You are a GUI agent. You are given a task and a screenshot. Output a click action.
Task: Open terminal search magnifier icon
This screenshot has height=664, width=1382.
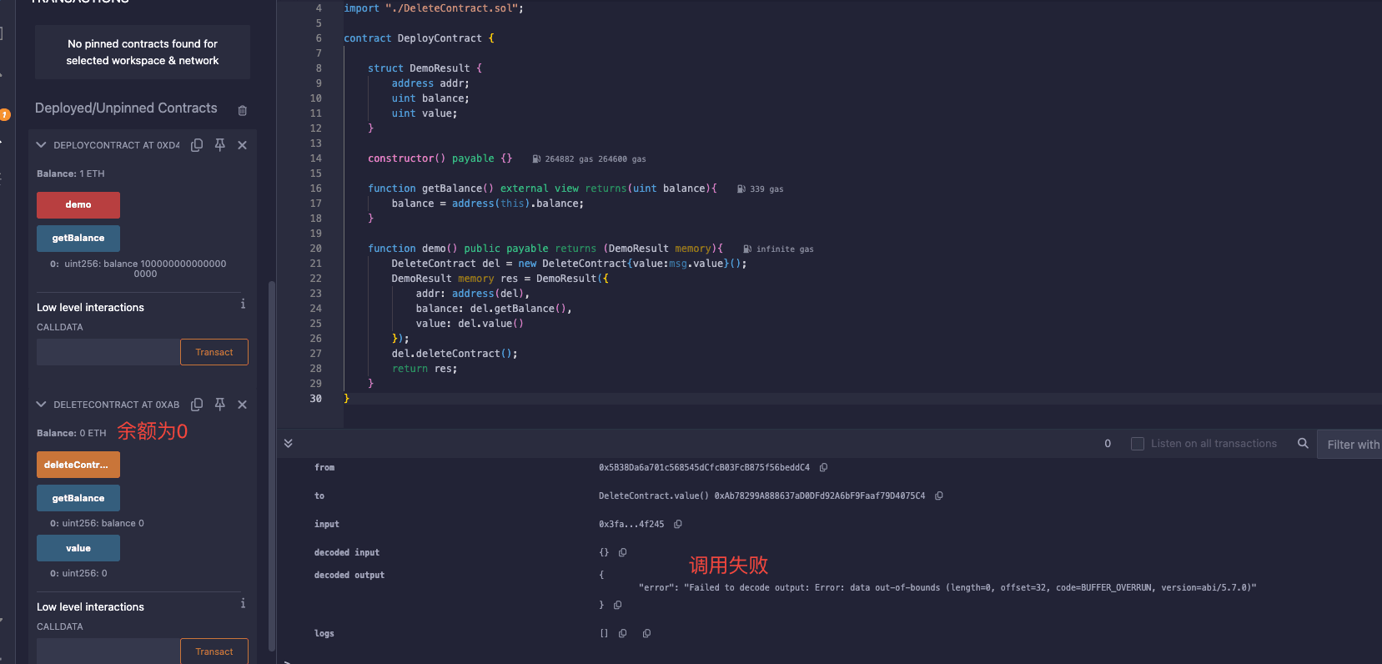(1303, 444)
